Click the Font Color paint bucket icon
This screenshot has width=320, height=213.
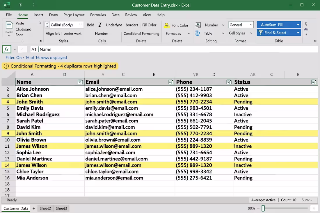pos(167,25)
